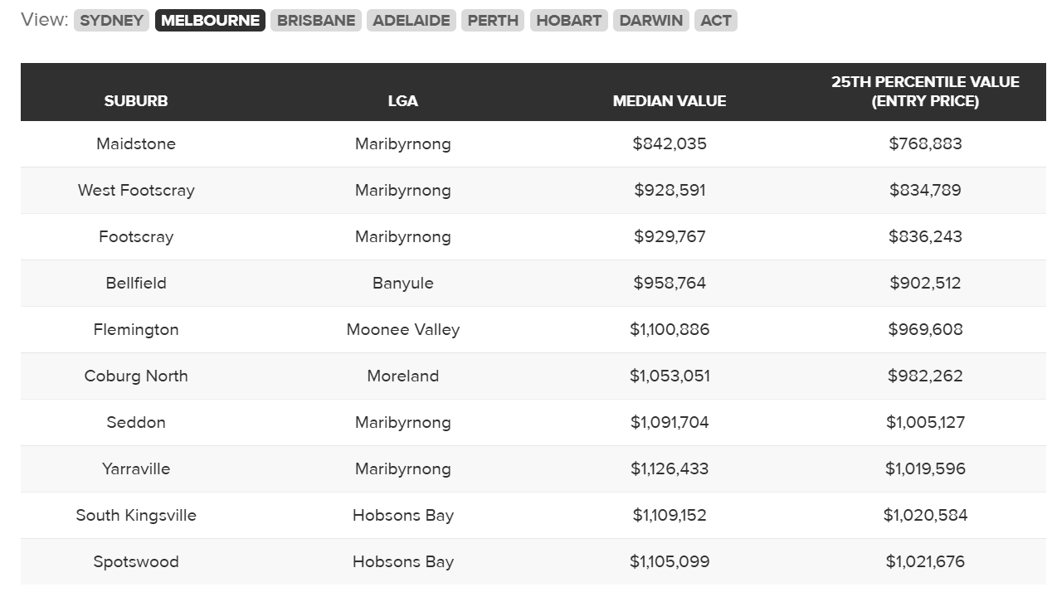
Task: Select median value $1,109,152
Action: 670,515
